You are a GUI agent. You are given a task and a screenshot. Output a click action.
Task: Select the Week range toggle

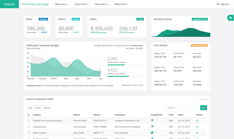point(38,108)
